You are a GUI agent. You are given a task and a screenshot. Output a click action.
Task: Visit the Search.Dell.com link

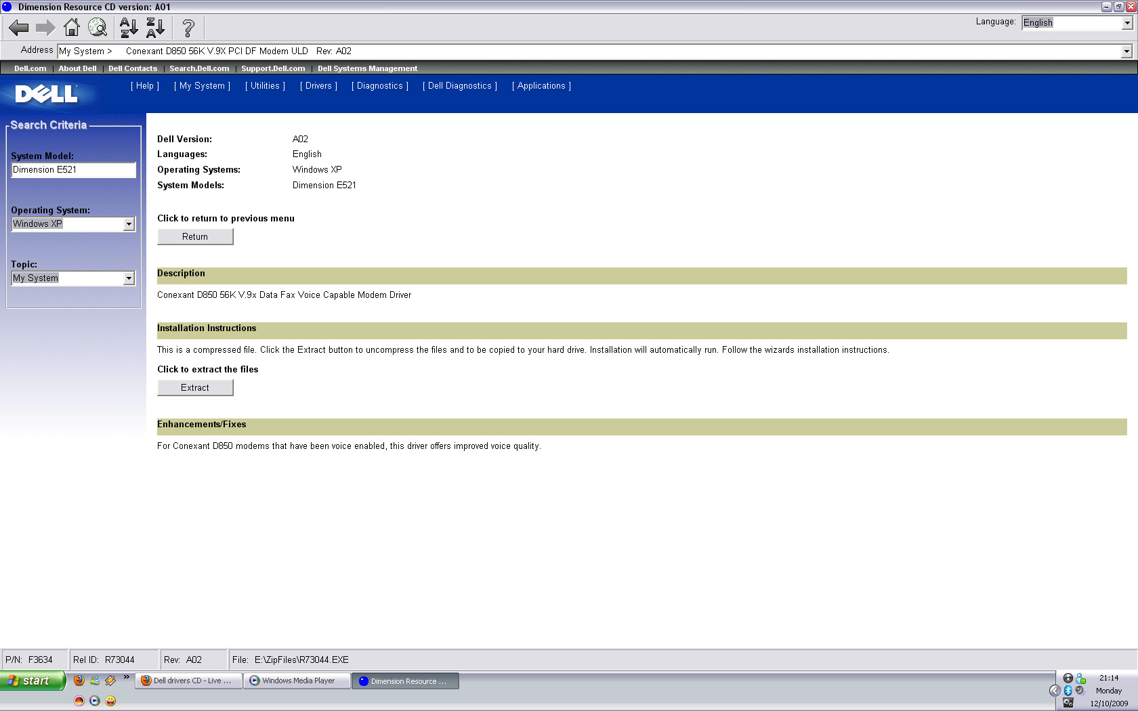[199, 68]
